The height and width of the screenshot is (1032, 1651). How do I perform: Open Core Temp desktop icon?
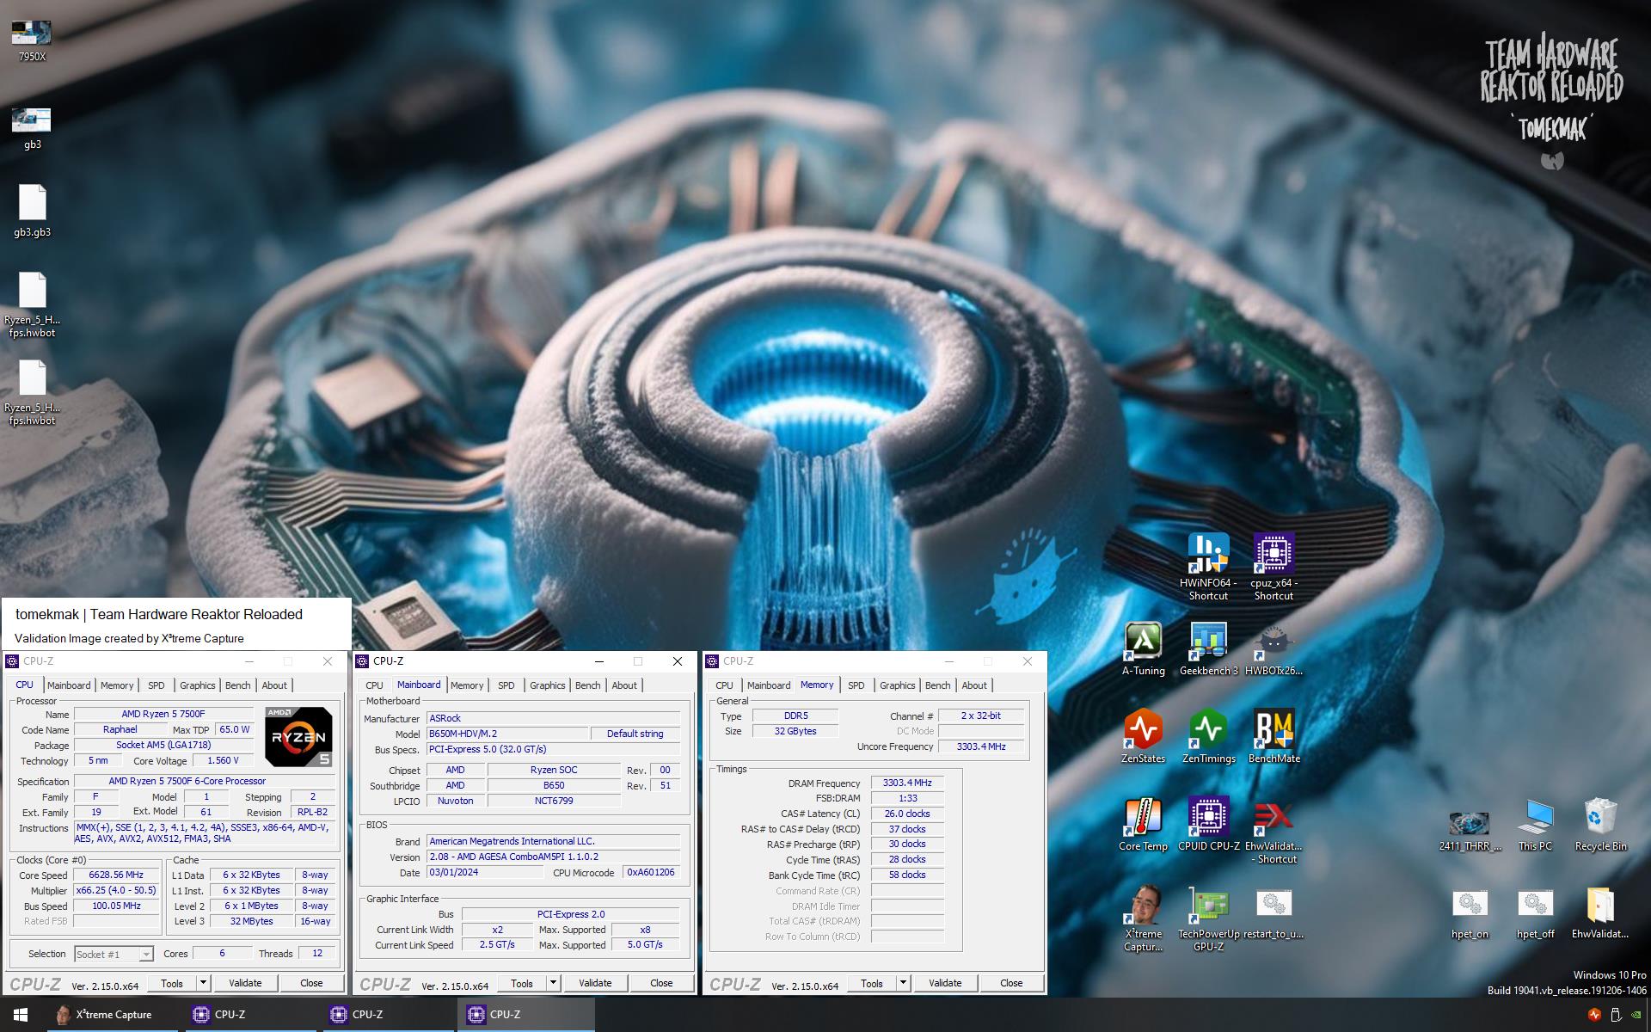(x=1143, y=823)
